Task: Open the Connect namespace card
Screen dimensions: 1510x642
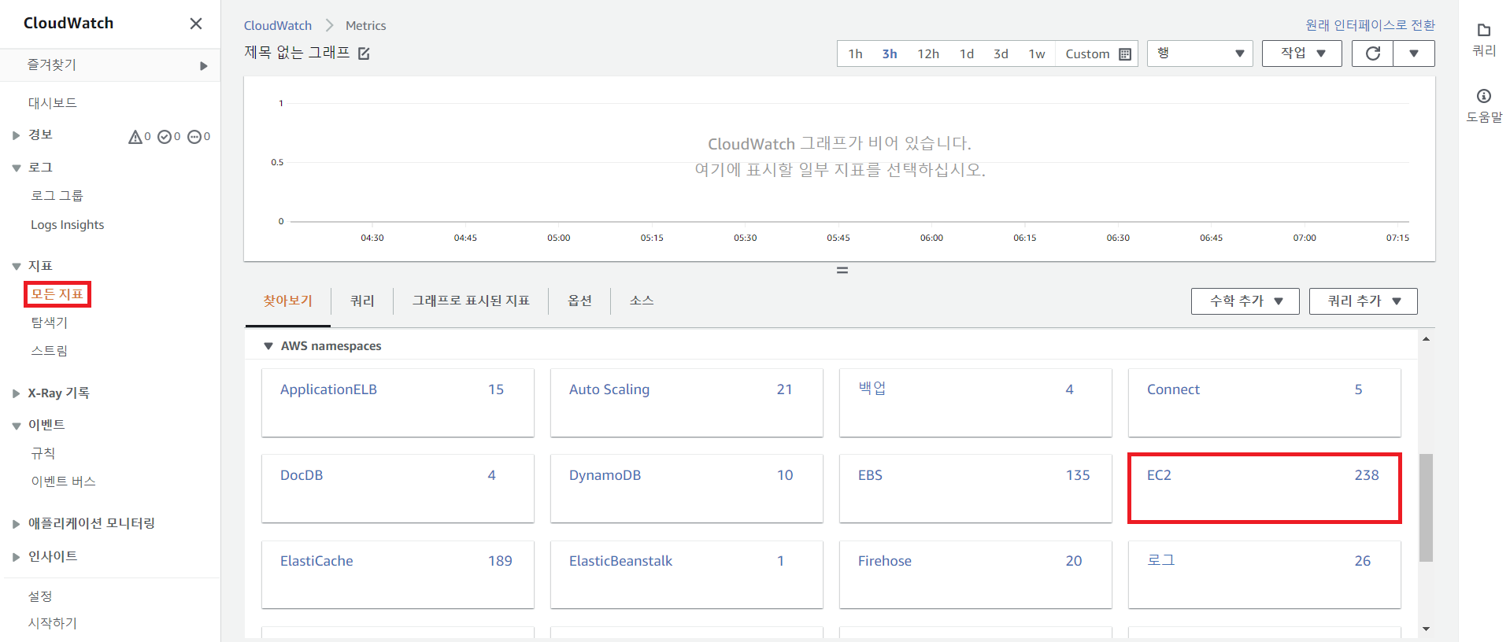Action: (x=1264, y=403)
